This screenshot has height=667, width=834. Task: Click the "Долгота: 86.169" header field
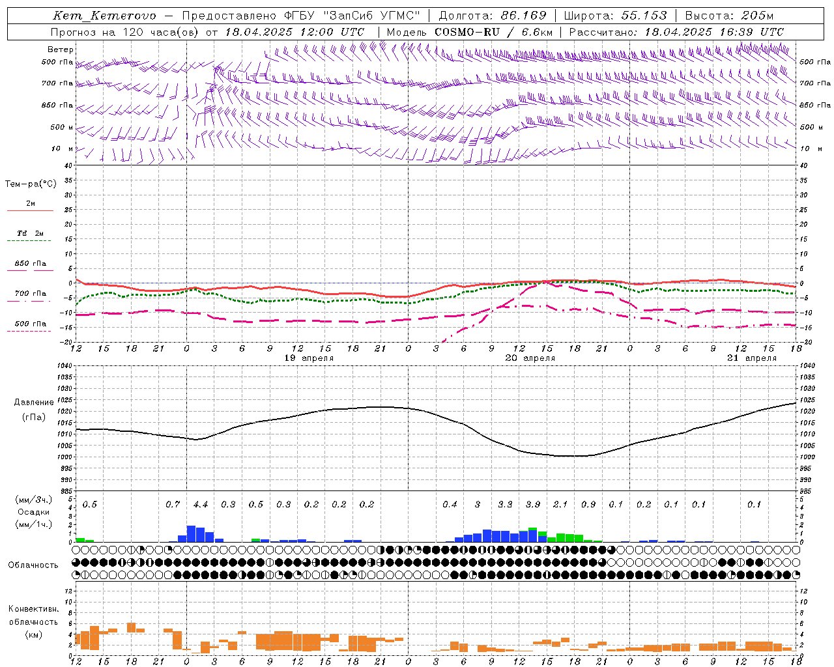[493, 16]
